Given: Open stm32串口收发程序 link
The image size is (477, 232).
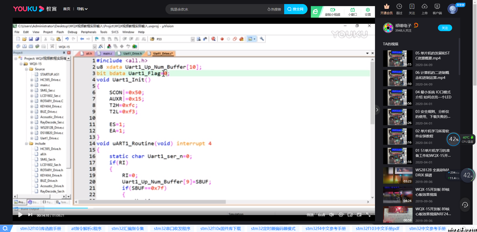Looking at the screenshot, I should tap(172, 228).
